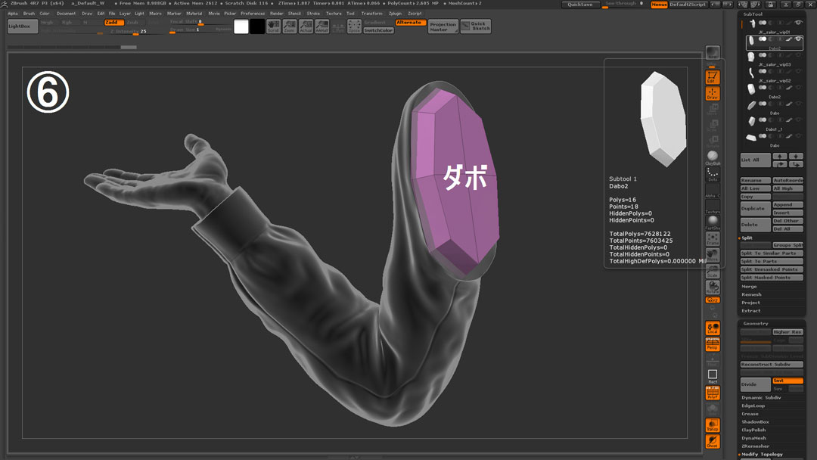
Task: Click the QuickSave button
Action: pos(580,5)
